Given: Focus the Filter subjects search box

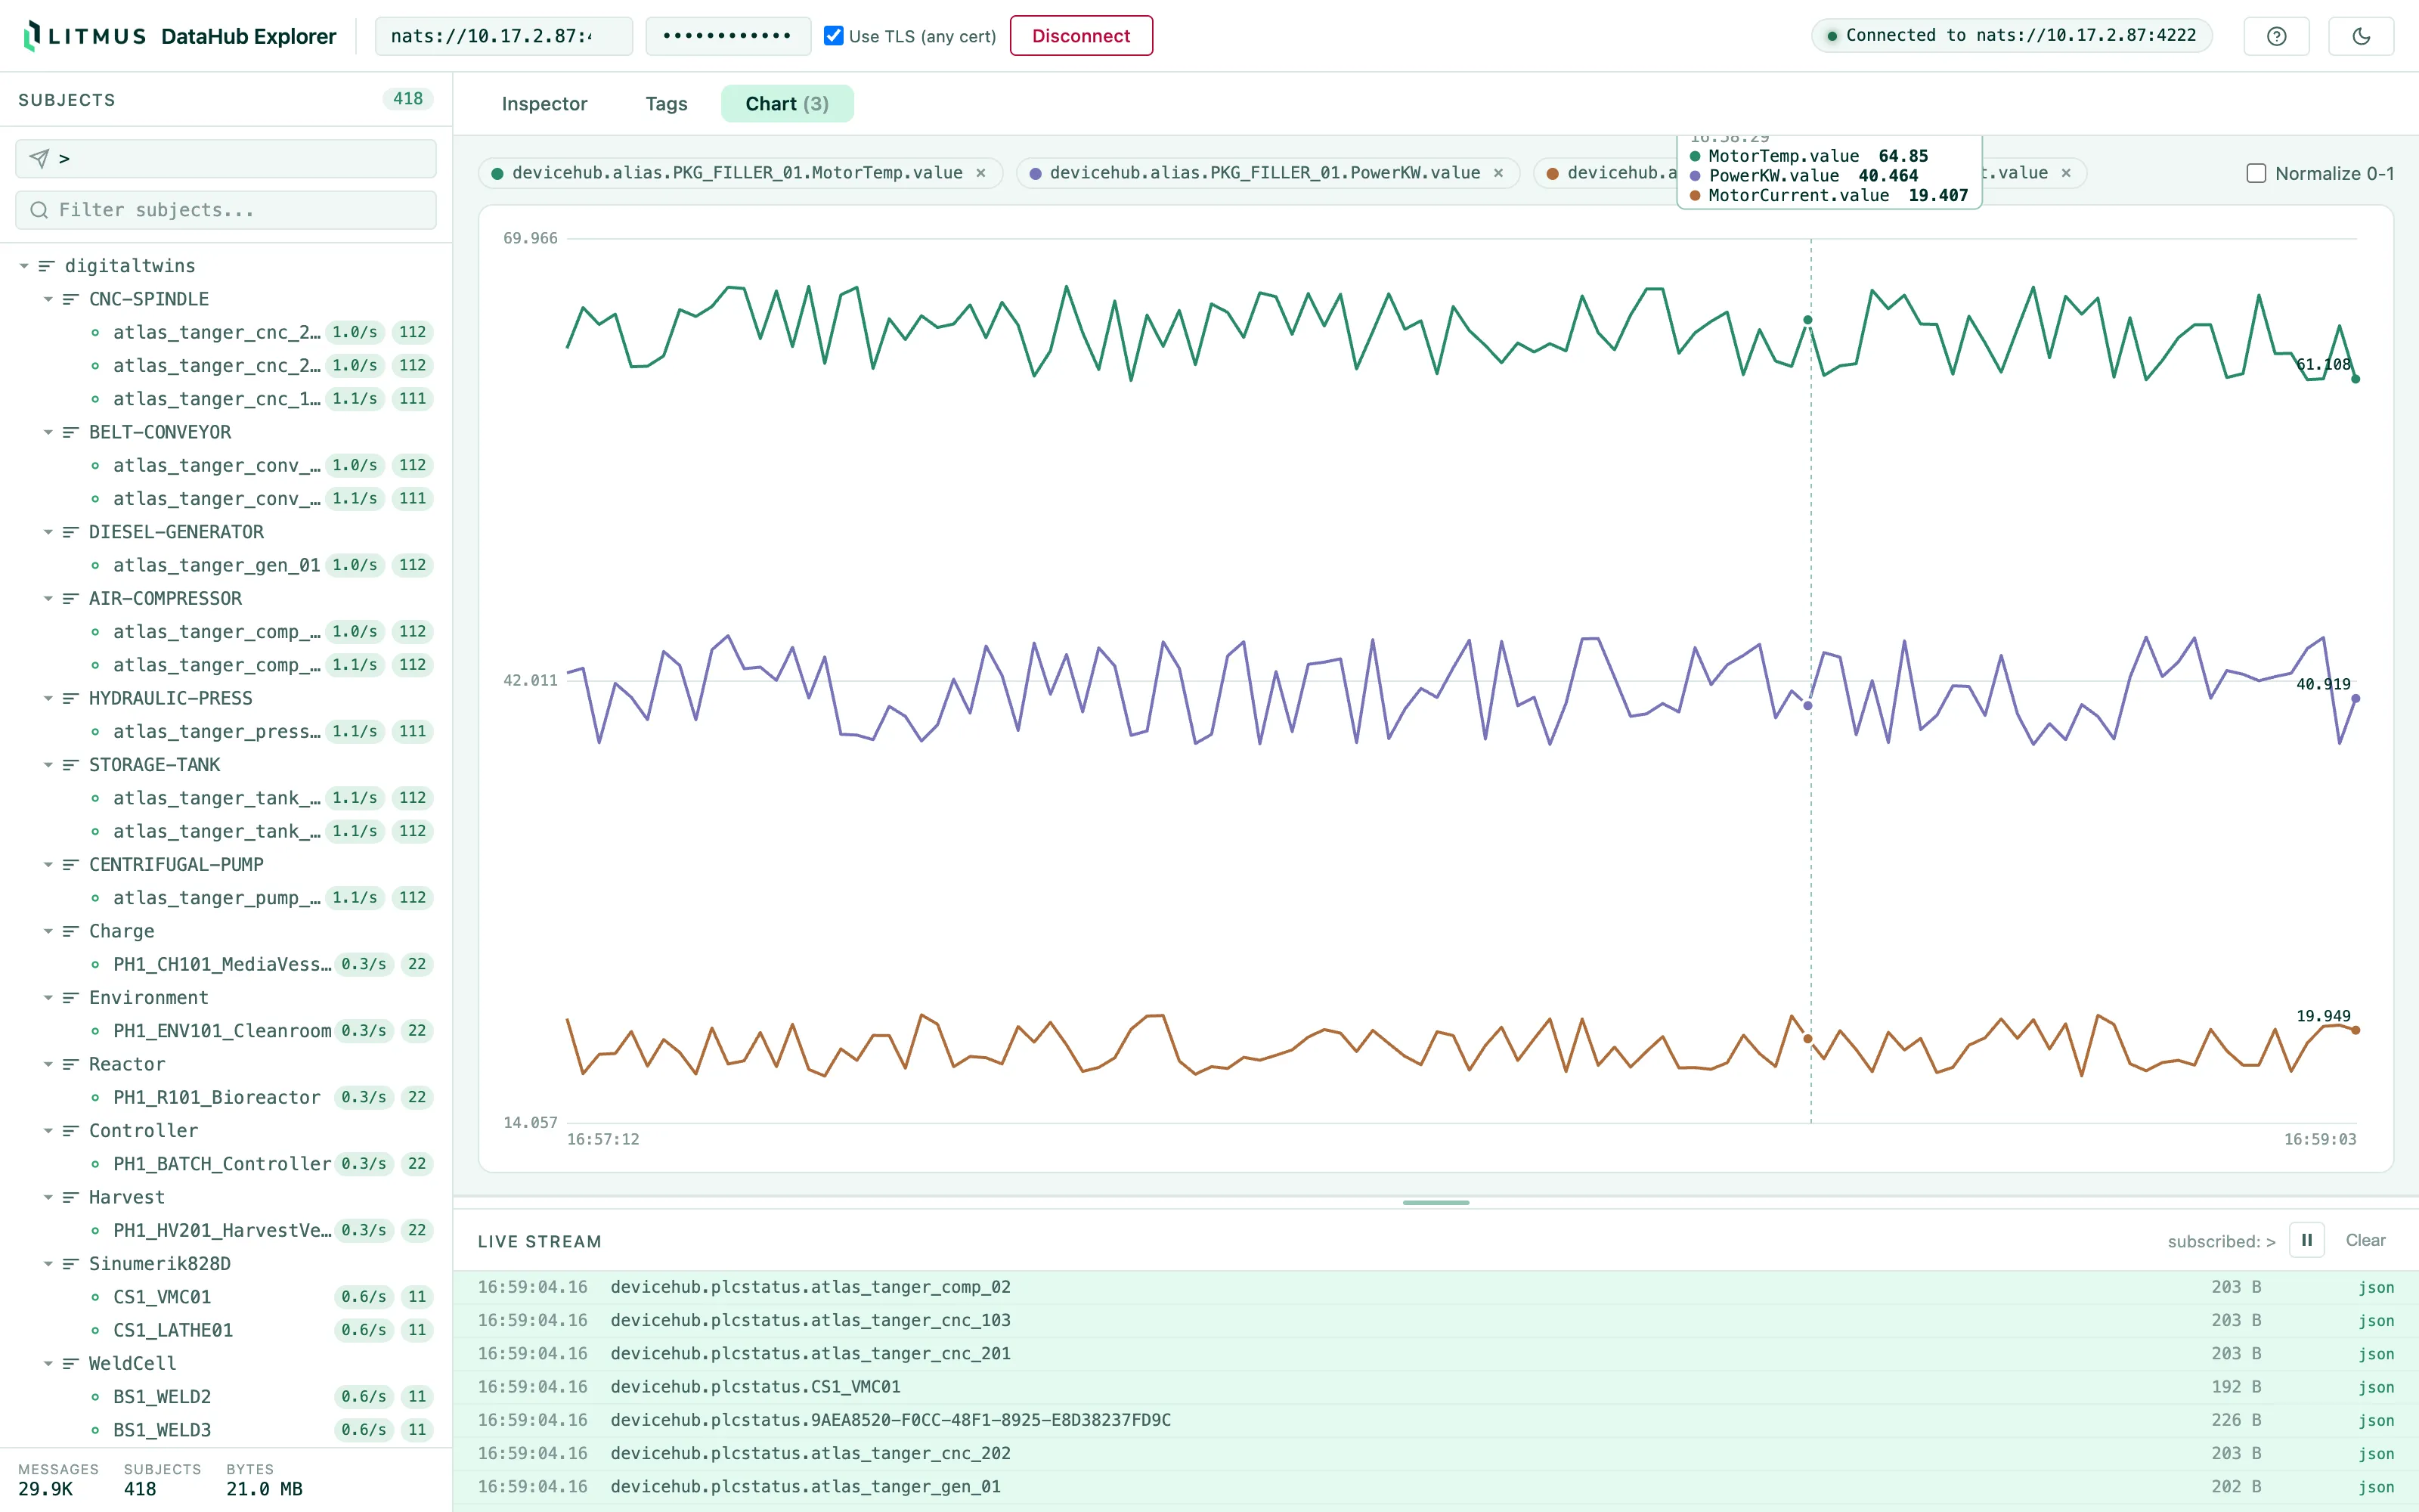Looking at the screenshot, I should click(226, 210).
